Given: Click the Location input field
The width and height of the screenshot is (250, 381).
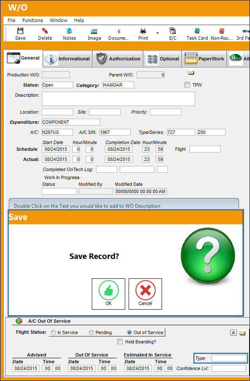Looking at the screenshot, I should pyautogui.click(x=57, y=112).
